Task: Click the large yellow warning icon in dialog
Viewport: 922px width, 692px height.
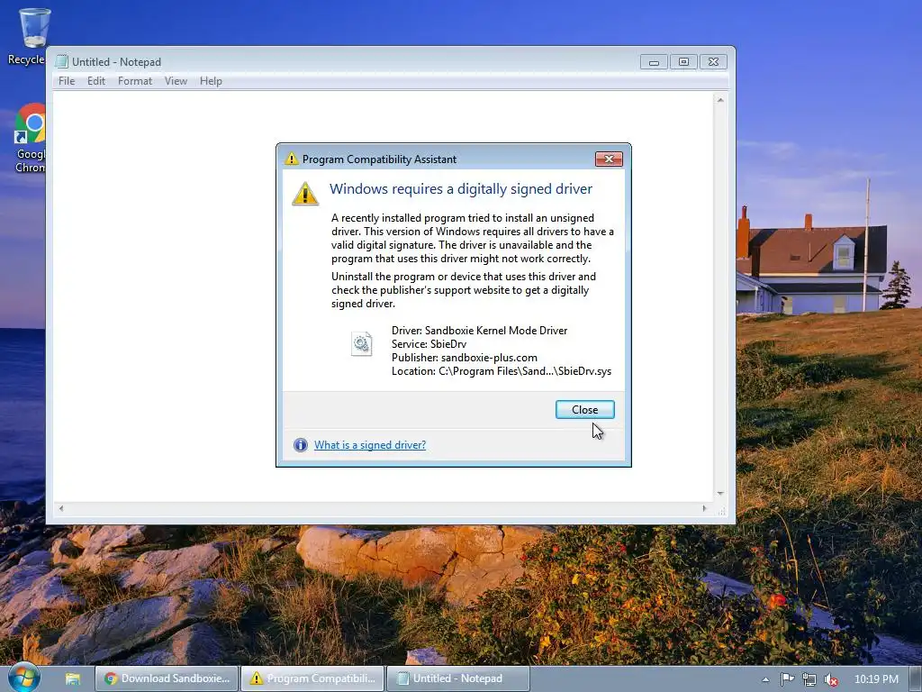Action: [305, 194]
